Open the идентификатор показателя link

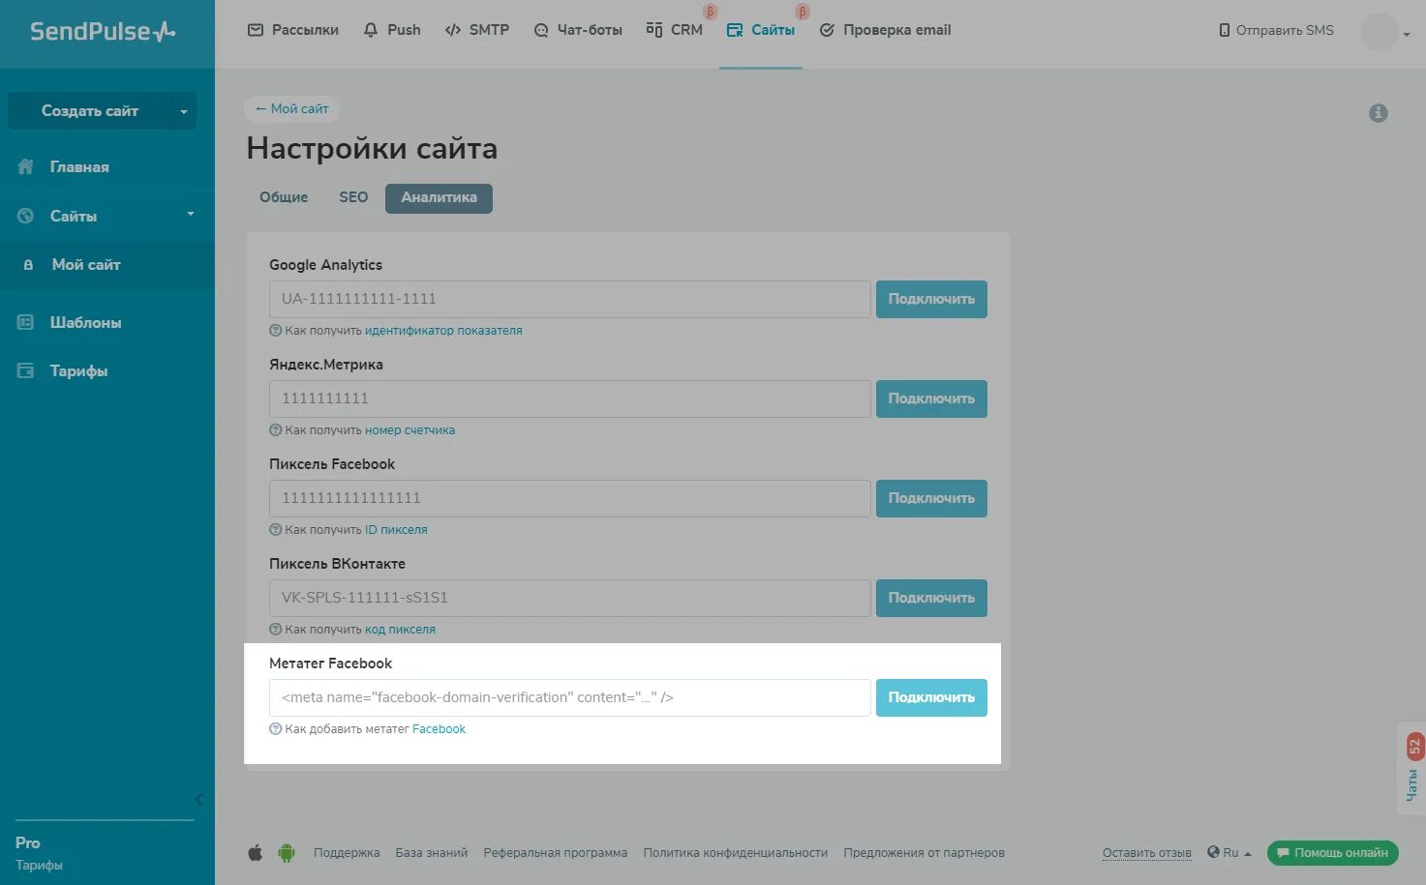click(x=443, y=331)
